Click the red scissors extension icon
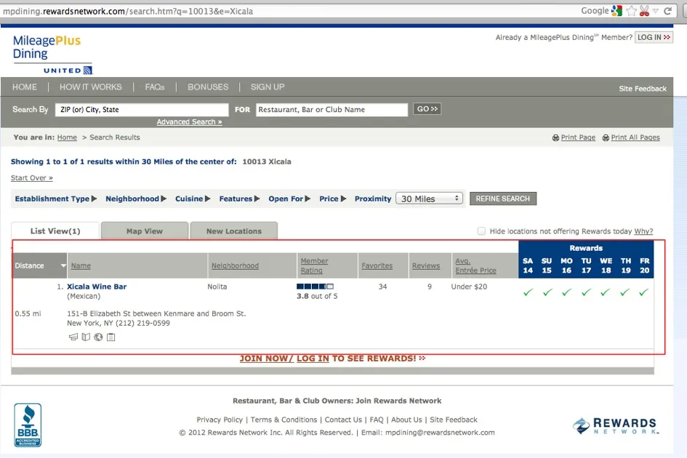This screenshot has width=687, height=458. point(644,11)
